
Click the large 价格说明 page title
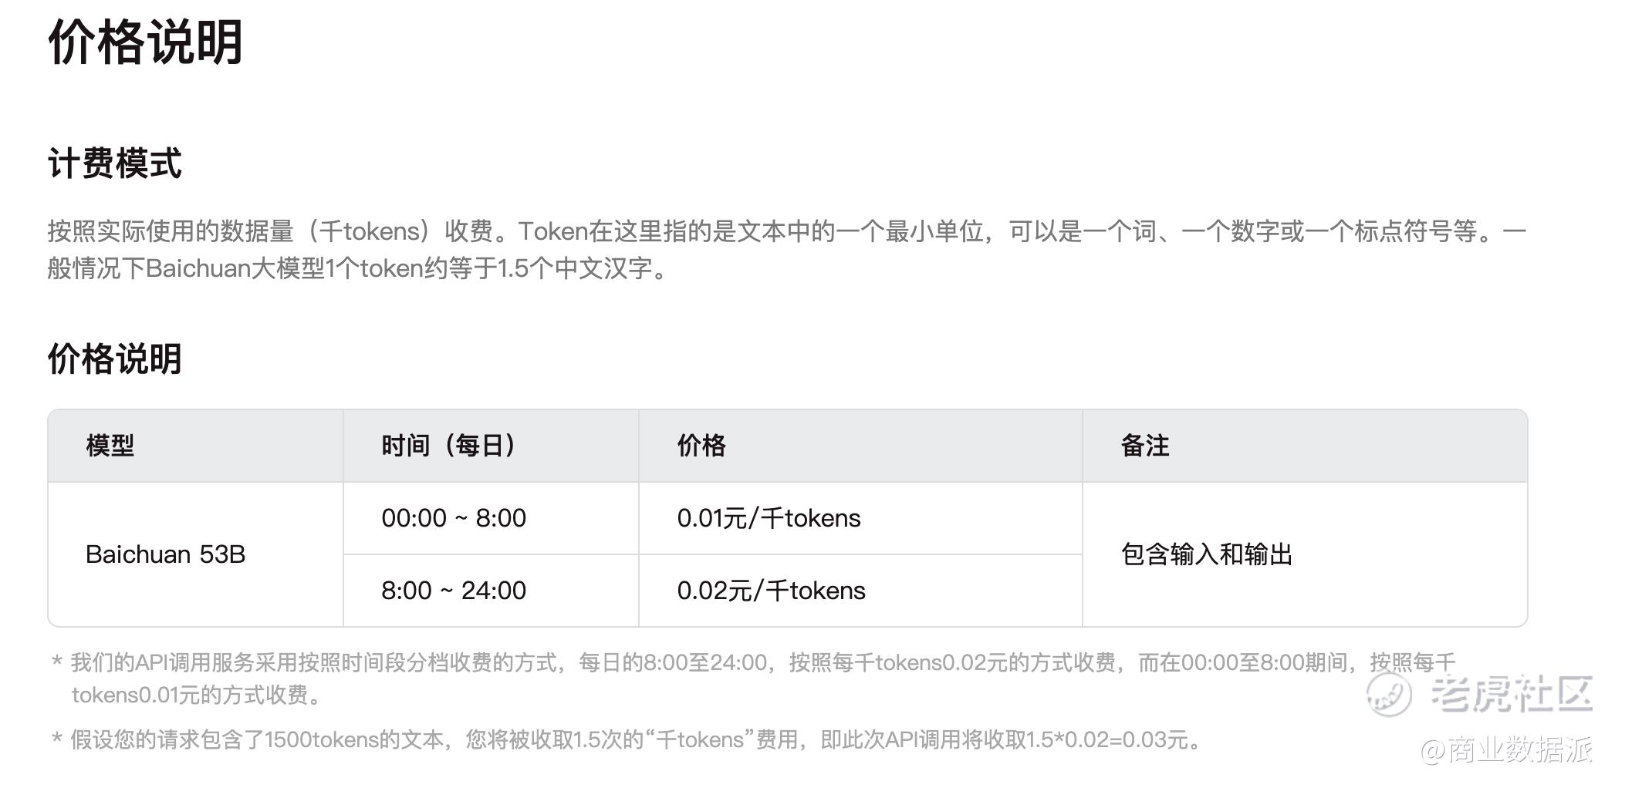point(146,42)
